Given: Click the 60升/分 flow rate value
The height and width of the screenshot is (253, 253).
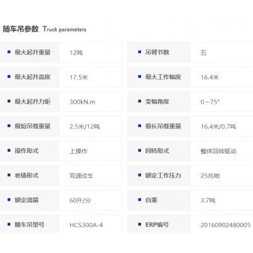Looking at the screenshot, I should (80, 201).
